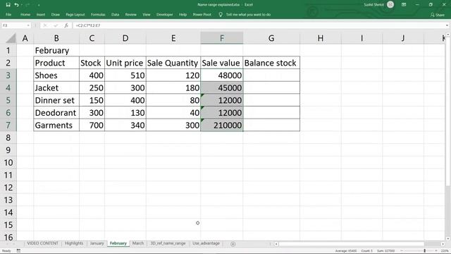Select column F header
Image resolution: width=451 pixels, height=254 pixels.
(x=222, y=38)
